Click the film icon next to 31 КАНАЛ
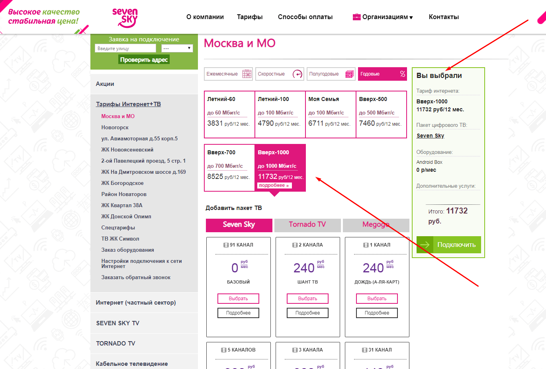 (x=365, y=350)
